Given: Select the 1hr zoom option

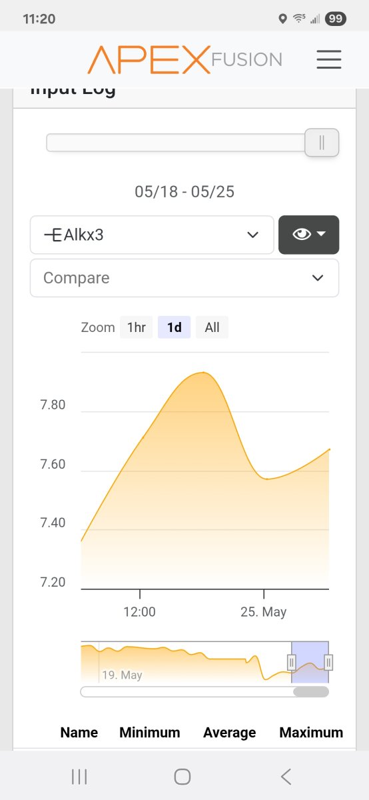Looking at the screenshot, I should [x=137, y=327].
